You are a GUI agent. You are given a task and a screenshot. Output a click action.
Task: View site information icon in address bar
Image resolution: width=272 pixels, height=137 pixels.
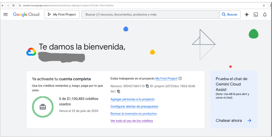tap(20, 6)
